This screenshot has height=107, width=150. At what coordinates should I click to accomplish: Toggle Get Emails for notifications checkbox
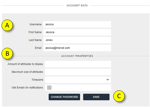point(49,88)
